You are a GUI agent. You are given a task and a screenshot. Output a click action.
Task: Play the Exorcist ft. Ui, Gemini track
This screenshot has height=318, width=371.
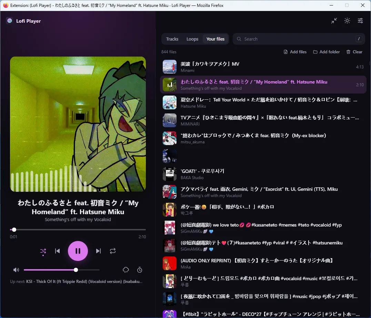pos(263,192)
